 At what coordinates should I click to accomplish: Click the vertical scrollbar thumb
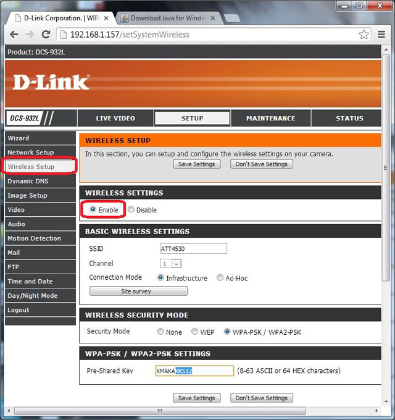tap(386, 168)
